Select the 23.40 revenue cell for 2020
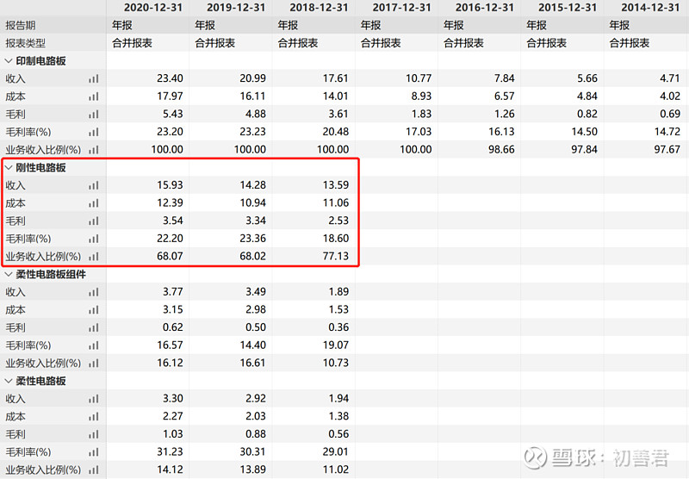The image size is (689, 479). pyautogui.click(x=170, y=78)
